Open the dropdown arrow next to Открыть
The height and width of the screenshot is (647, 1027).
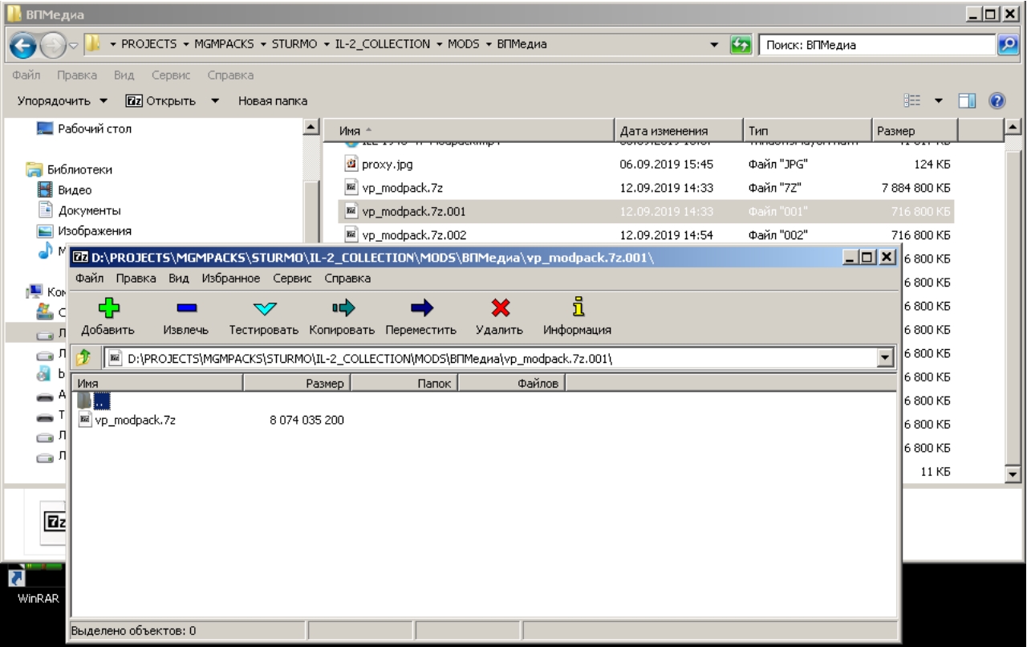pyautogui.click(x=215, y=101)
